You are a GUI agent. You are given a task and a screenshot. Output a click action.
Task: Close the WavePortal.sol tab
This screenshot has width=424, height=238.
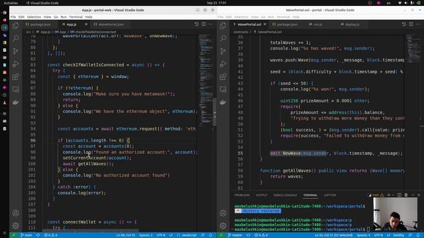click(265, 24)
